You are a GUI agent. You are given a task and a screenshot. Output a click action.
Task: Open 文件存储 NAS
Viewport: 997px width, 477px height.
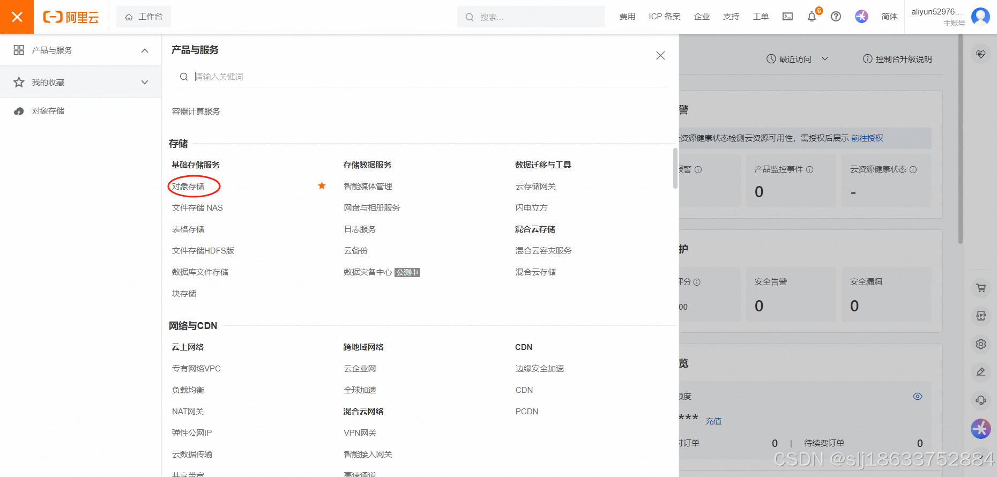[x=197, y=208]
